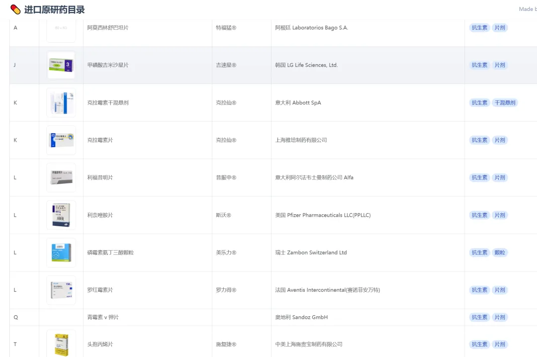Click brand name 克拉仙® in 克拉霉素干混悬剂 row
537x357 pixels.
tap(226, 102)
